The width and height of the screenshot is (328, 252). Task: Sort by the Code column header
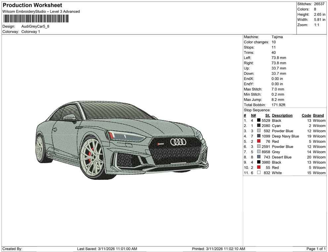click(x=306, y=115)
